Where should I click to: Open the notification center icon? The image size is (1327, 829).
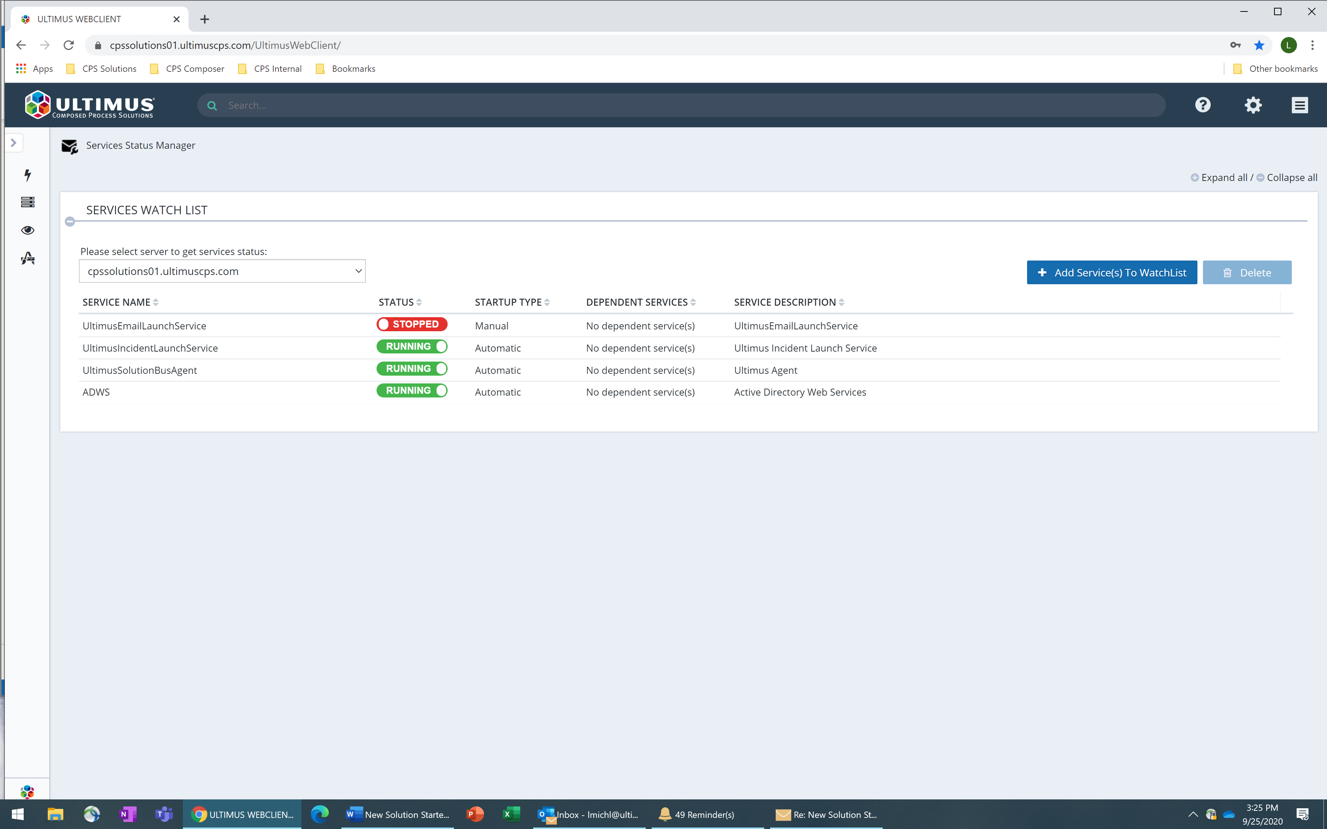[1303, 814]
